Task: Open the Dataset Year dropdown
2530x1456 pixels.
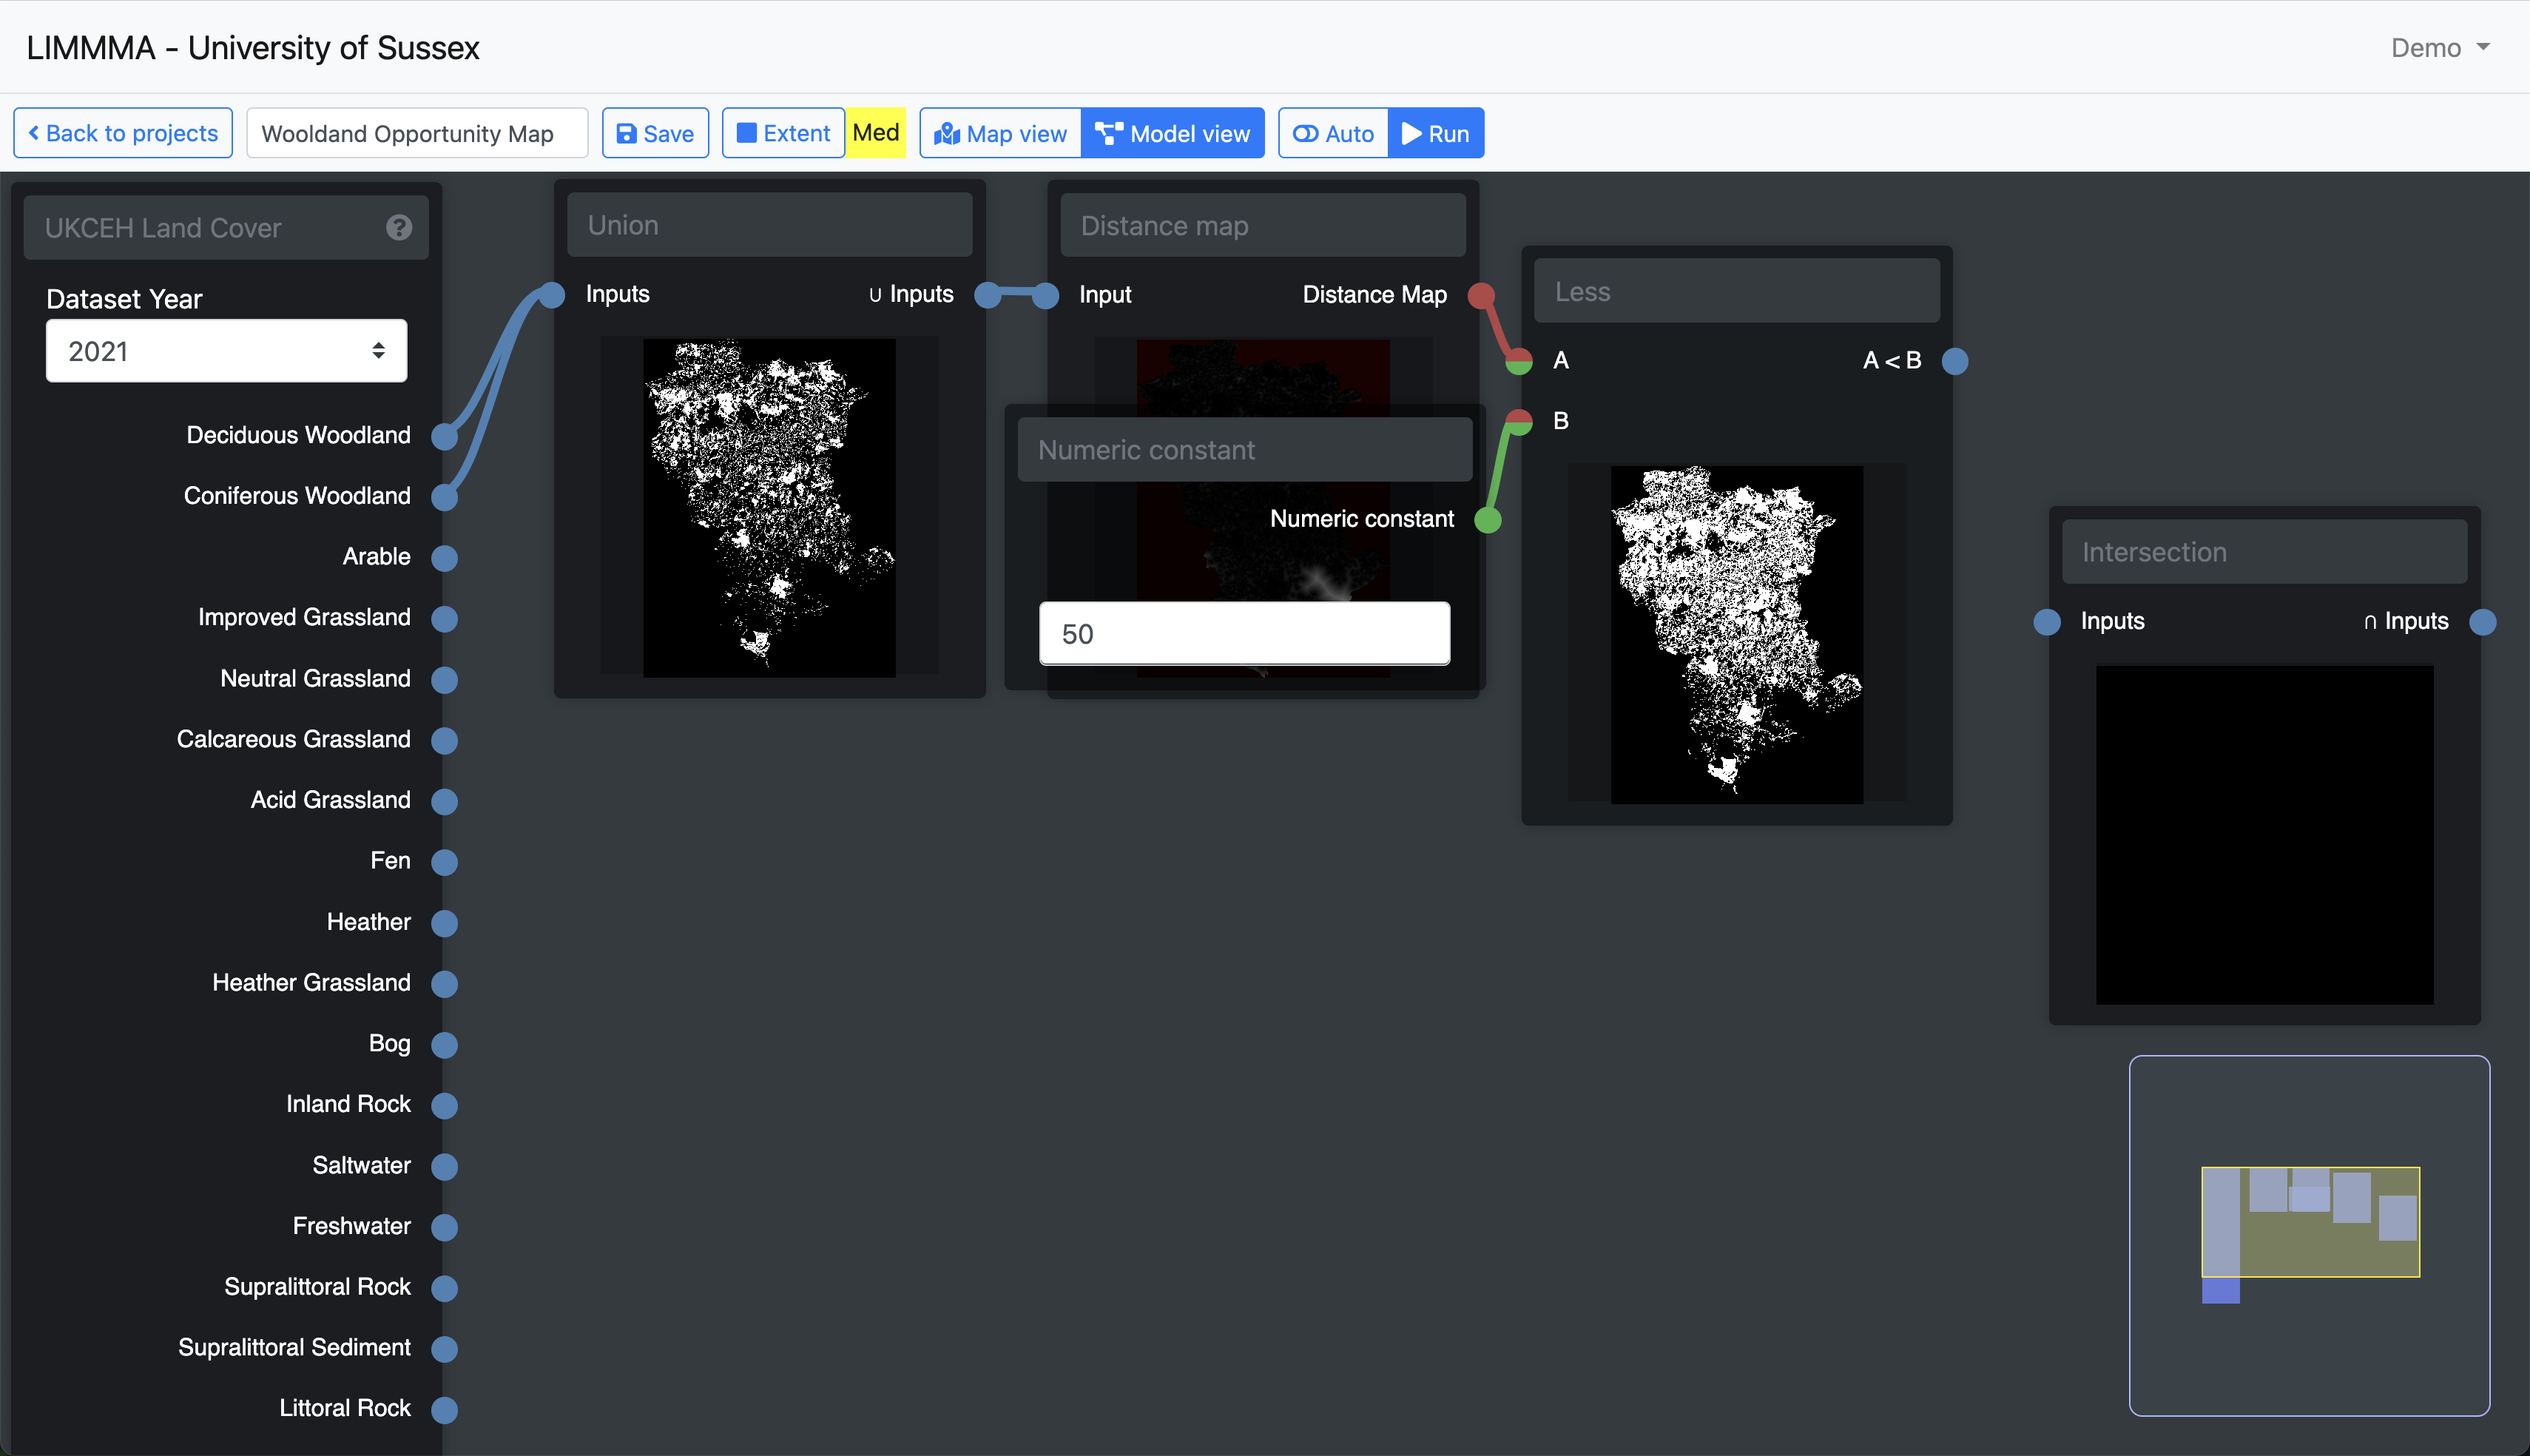Action: (x=226, y=351)
